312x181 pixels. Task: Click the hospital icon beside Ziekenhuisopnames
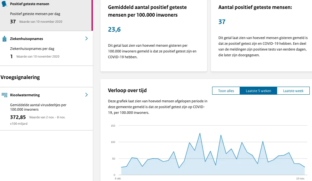pyautogui.click(x=4, y=39)
